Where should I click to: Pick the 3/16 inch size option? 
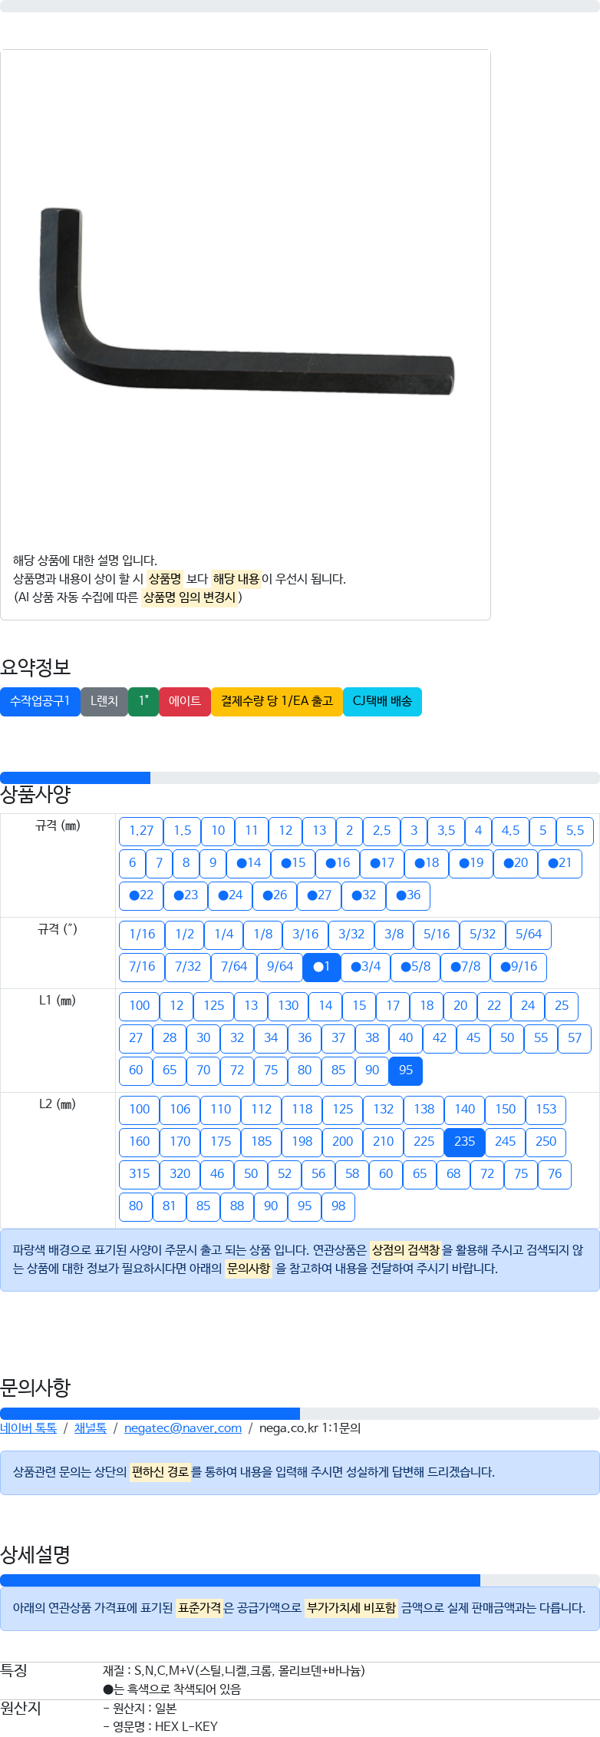pos(305,935)
